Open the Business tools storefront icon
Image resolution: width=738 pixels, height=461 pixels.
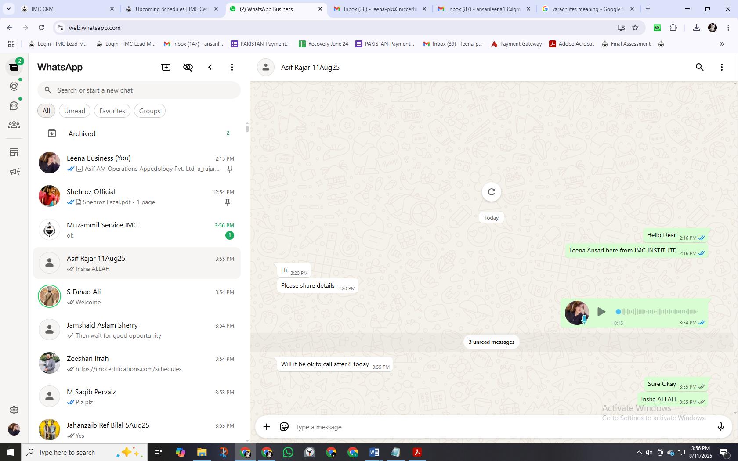click(x=14, y=152)
